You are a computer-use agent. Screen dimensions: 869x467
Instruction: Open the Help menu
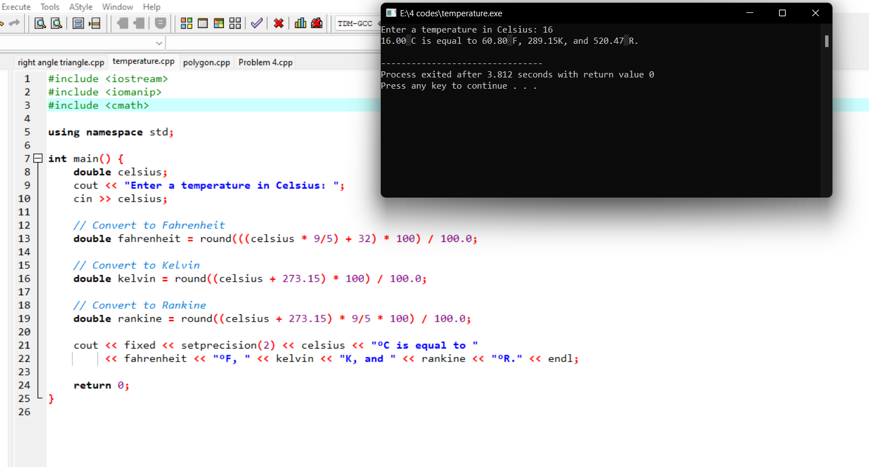click(151, 7)
